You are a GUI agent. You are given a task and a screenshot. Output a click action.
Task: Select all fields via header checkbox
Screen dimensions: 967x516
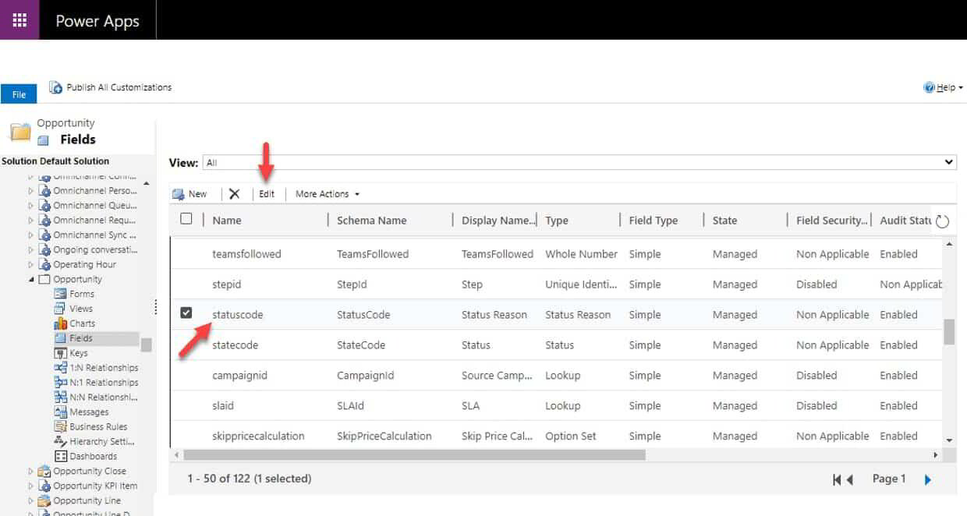pyautogui.click(x=186, y=220)
